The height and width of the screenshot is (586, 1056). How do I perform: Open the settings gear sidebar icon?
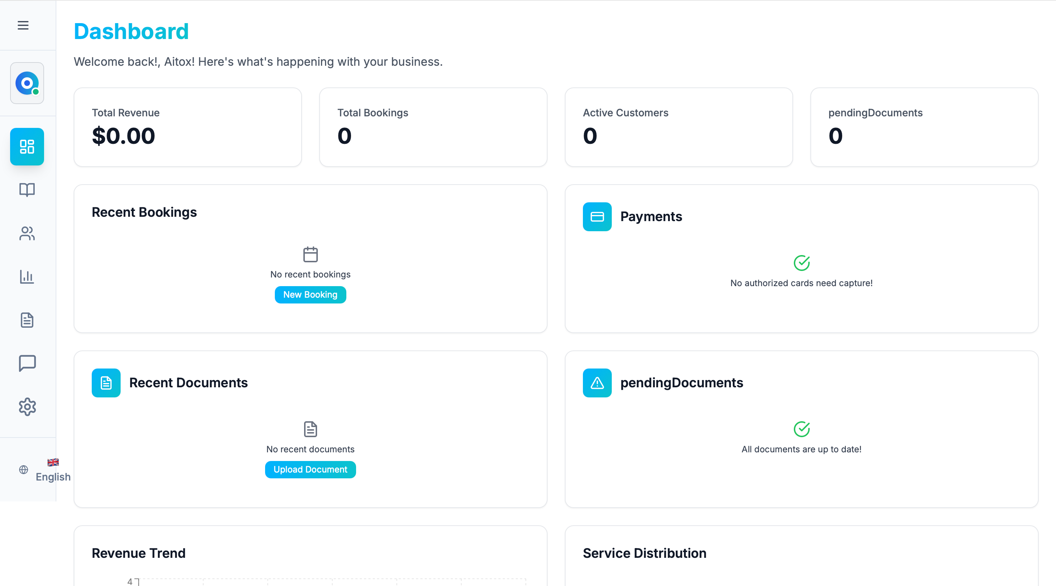(27, 407)
